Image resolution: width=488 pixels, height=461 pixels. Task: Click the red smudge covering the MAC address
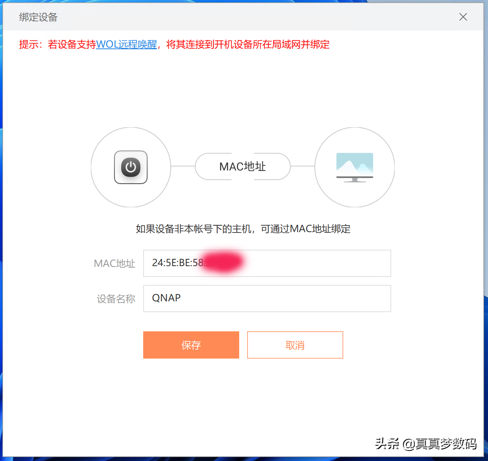pyautogui.click(x=222, y=262)
